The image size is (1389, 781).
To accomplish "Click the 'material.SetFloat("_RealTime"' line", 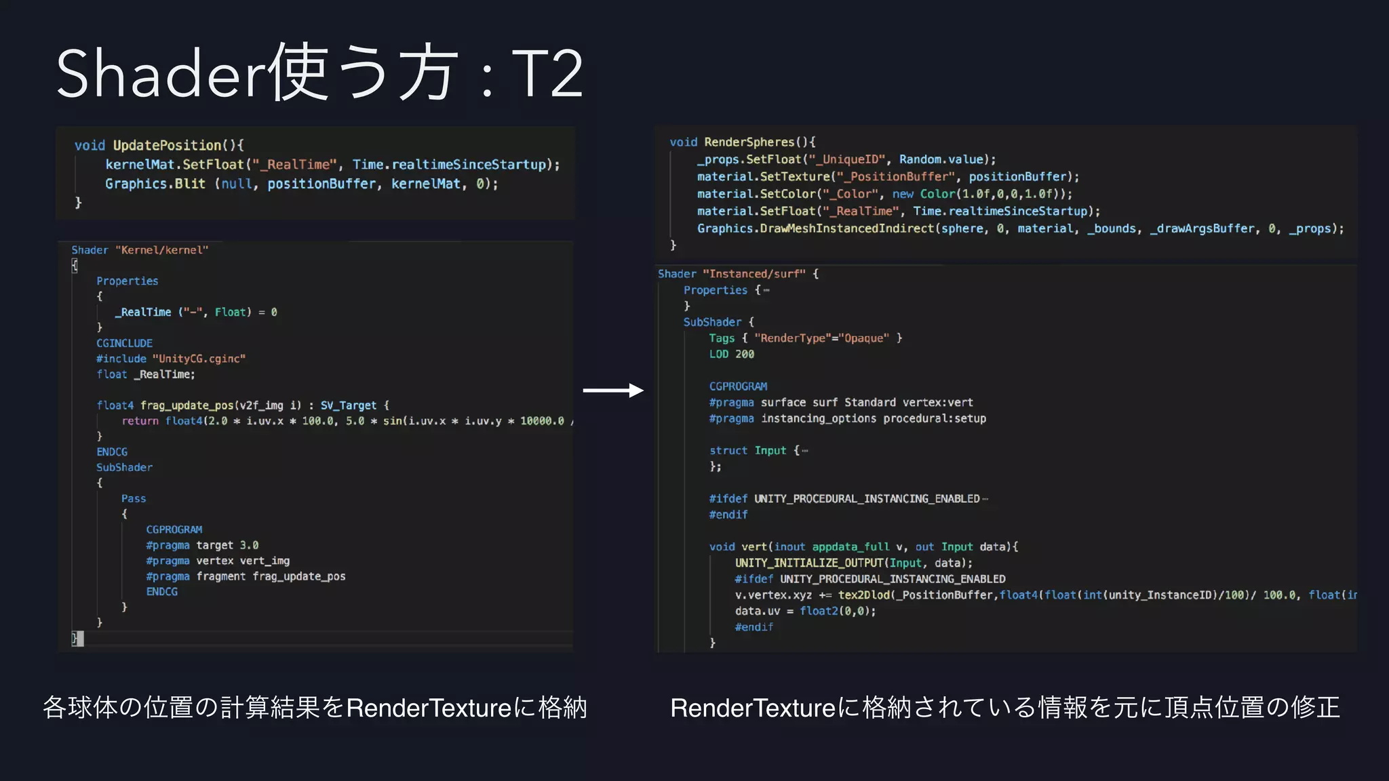I will click(x=899, y=211).
